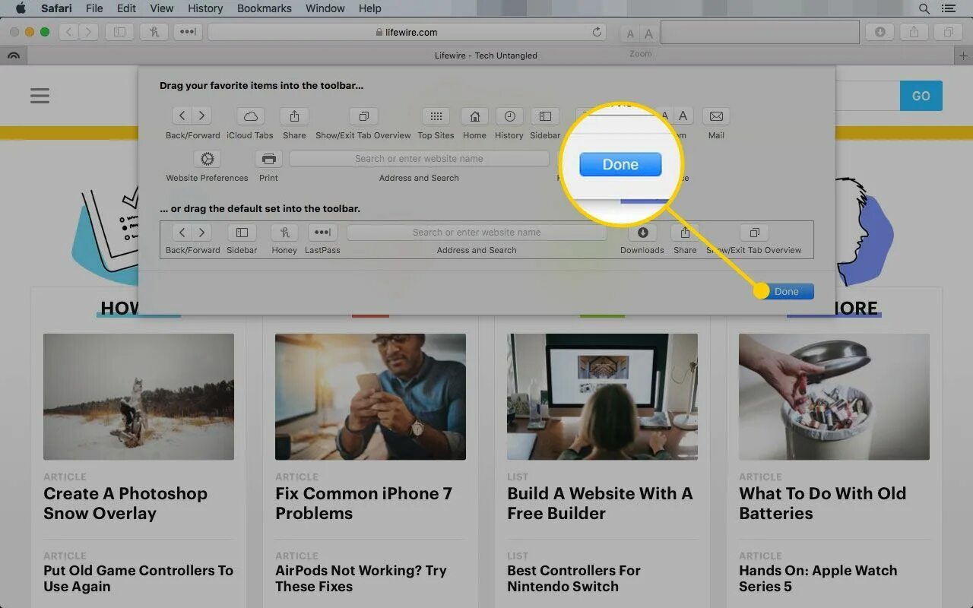Open the Apple menu
The image size is (973, 608).
click(x=21, y=8)
